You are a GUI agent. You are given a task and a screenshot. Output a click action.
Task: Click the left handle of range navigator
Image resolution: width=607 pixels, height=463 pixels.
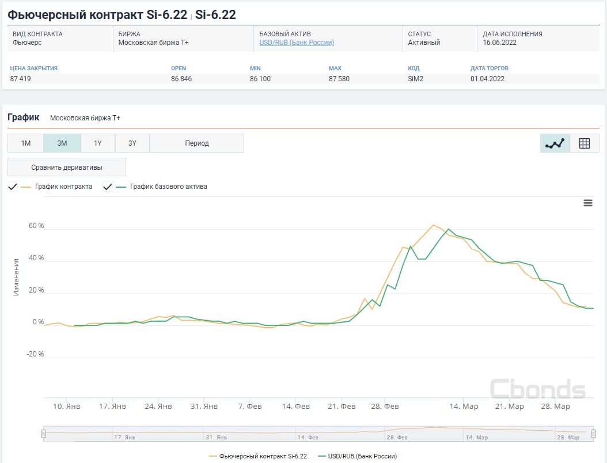[x=44, y=434]
